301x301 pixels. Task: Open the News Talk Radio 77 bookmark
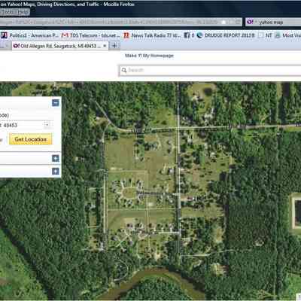click(152, 35)
